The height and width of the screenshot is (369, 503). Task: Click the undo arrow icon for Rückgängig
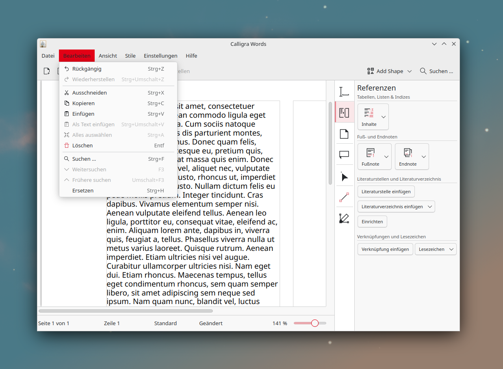67,69
